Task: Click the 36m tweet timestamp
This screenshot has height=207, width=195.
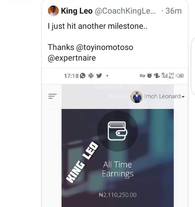Action: pos(173,11)
